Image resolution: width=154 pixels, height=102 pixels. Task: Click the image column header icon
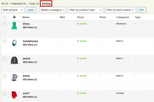click(x=14, y=17)
